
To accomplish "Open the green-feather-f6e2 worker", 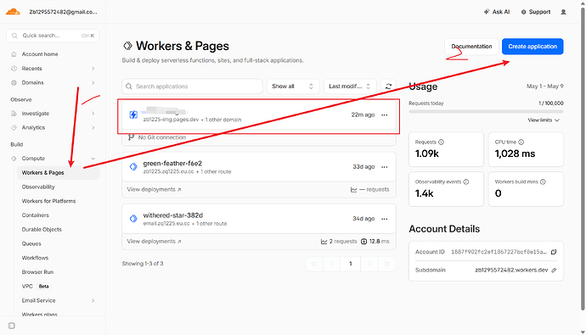I will pos(172,164).
